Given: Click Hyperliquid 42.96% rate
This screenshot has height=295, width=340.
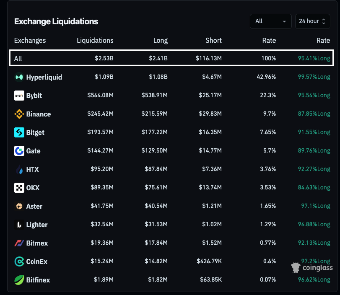Looking at the screenshot, I should (x=266, y=77).
